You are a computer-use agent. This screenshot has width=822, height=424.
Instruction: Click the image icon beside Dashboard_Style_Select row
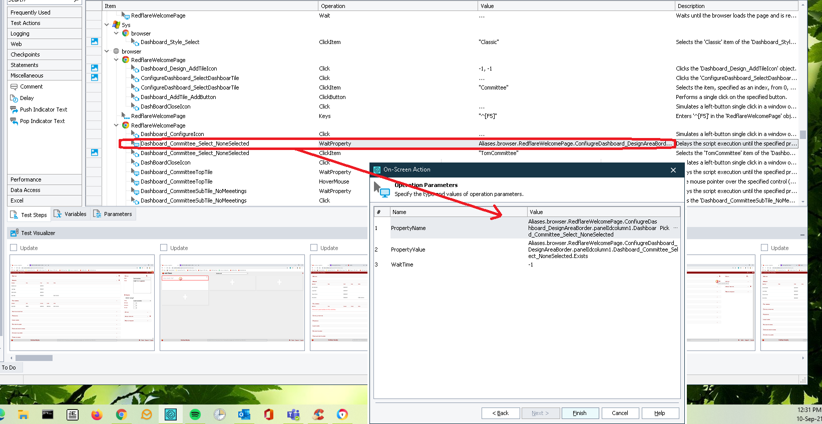[94, 42]
